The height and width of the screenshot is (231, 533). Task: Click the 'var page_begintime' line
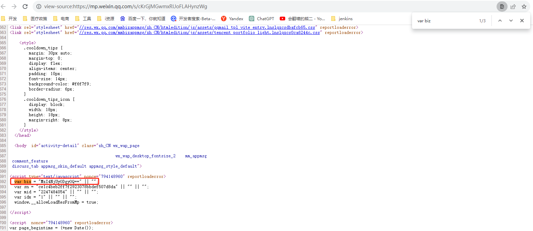(52, 228)
